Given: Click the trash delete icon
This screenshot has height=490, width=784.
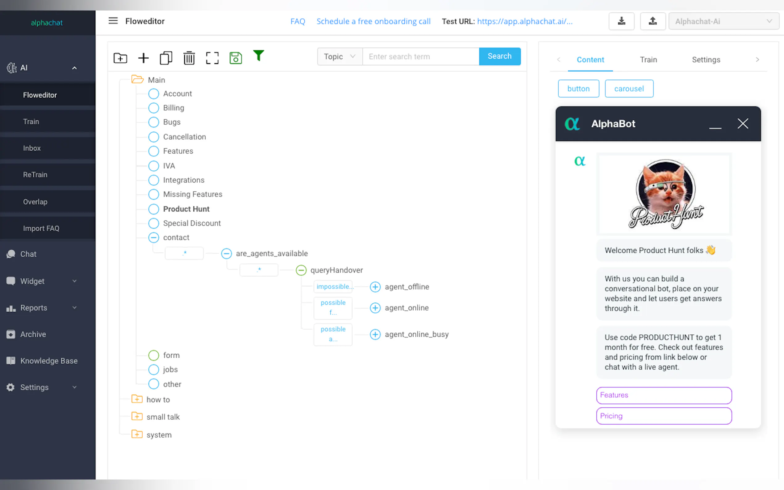Looking at the screenshot, I should click(x=189, y=58).
